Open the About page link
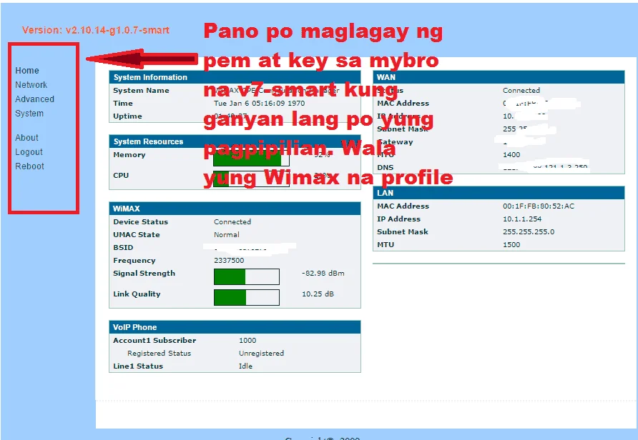 pos(26,138)
